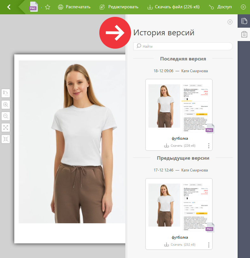Open the version history sidebar icon
The height and width of the screenshot is (258, 250).
(x=244, y=21)
